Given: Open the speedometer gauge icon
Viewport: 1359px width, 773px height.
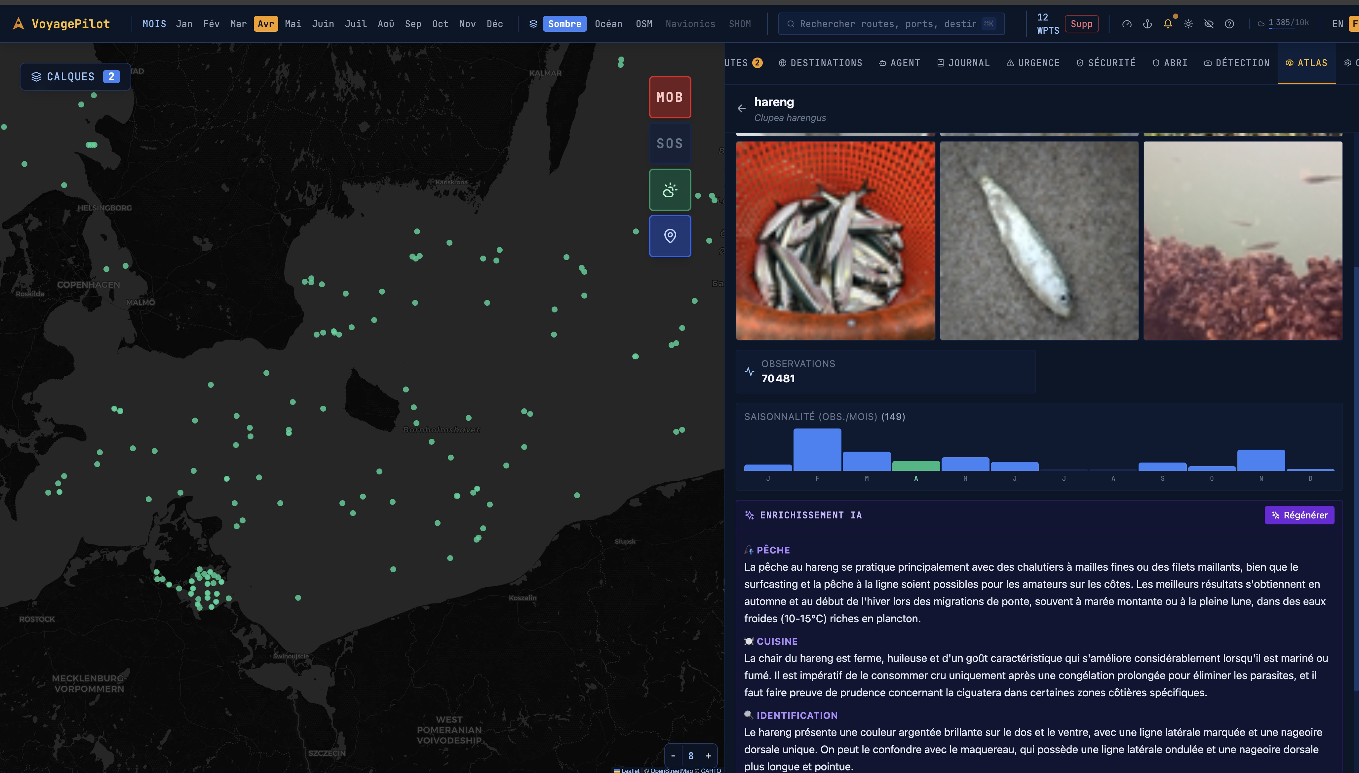Looking at the screenshot, I should tap(1127, 24).
